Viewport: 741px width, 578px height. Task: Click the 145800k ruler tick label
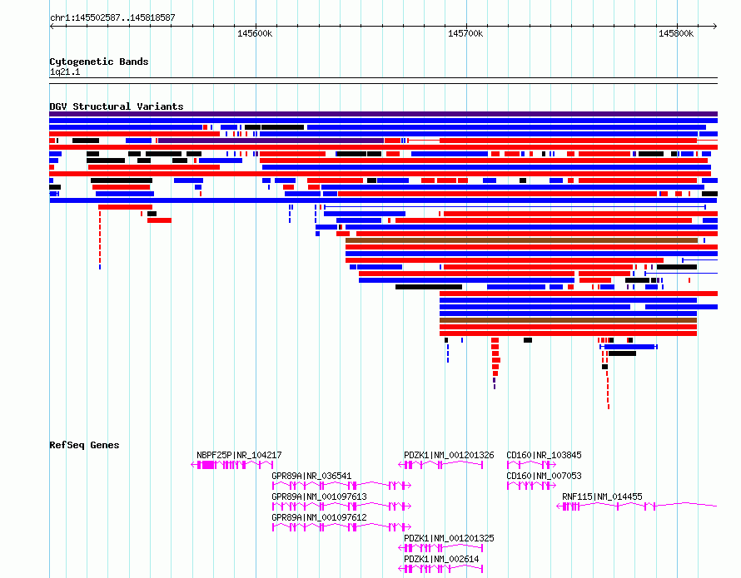pos(676,33)
